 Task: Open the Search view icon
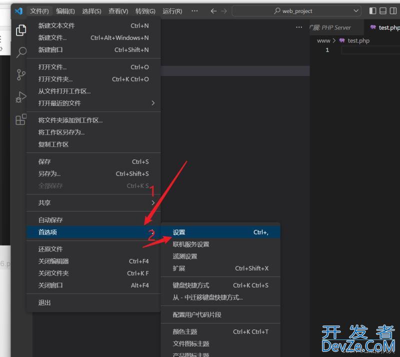coord(21,52)
